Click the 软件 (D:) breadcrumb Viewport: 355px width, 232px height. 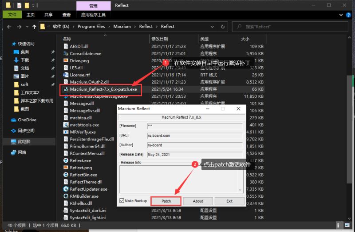[61, 27]
